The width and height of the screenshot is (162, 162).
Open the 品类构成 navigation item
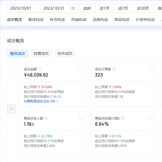coord(100,20)
